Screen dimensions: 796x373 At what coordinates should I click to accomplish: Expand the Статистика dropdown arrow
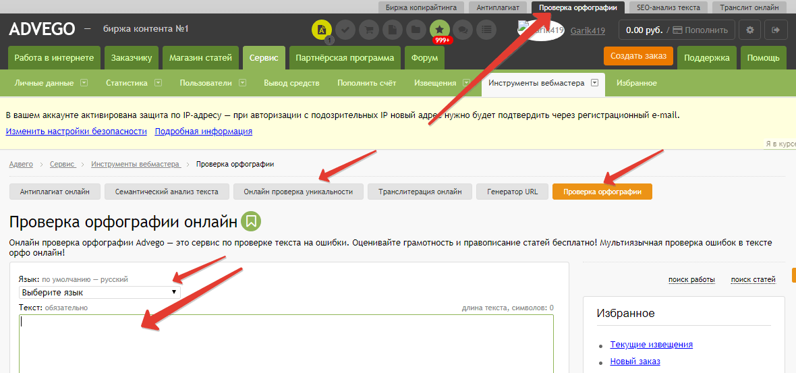(159, 83)
